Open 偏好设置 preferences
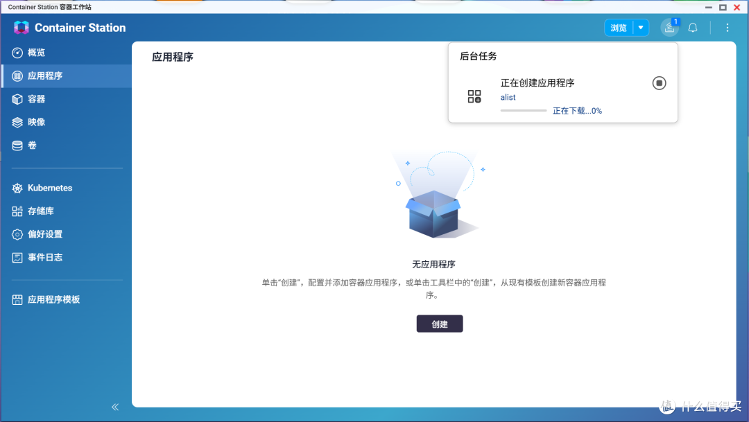The image size is (749, 422). point(67,234)
